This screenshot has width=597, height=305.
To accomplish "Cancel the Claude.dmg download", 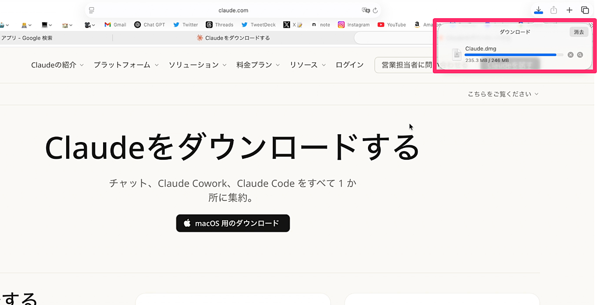I will 570,55.
